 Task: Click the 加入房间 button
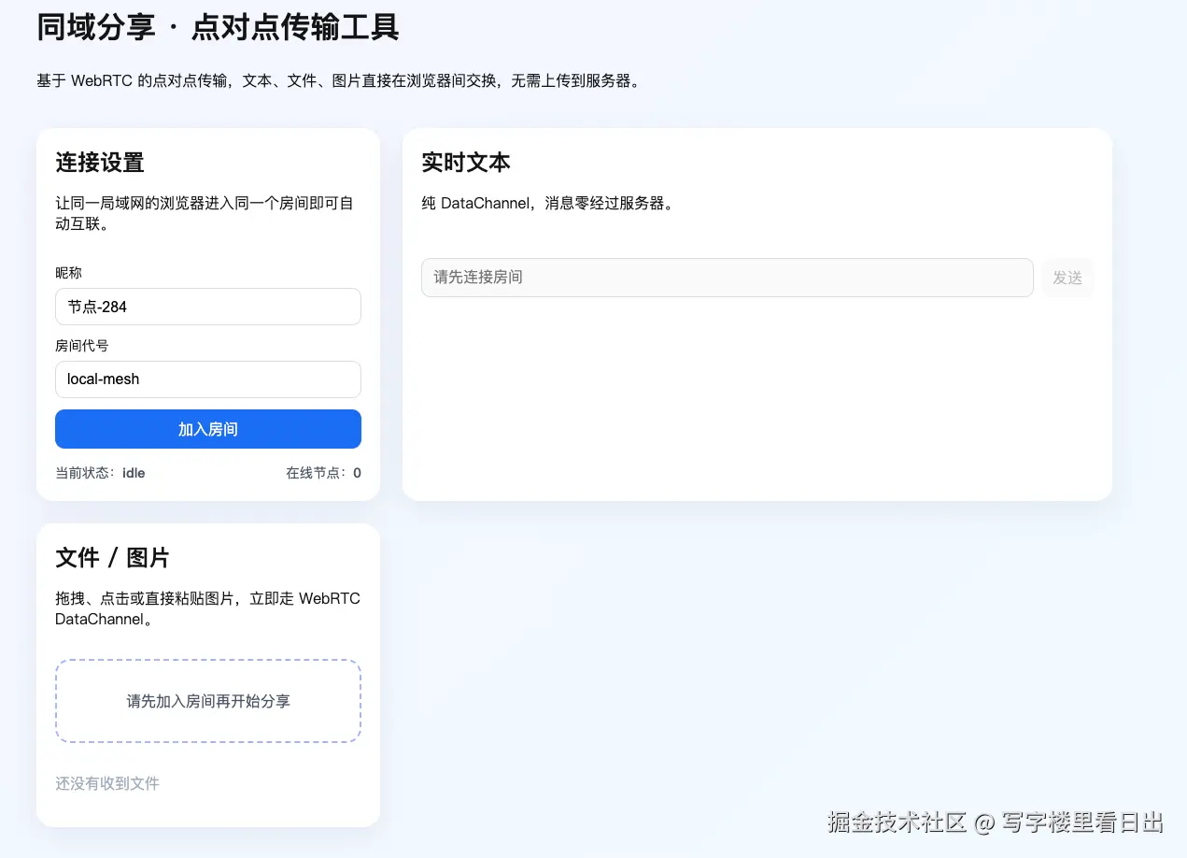click(x=208, y=429)
